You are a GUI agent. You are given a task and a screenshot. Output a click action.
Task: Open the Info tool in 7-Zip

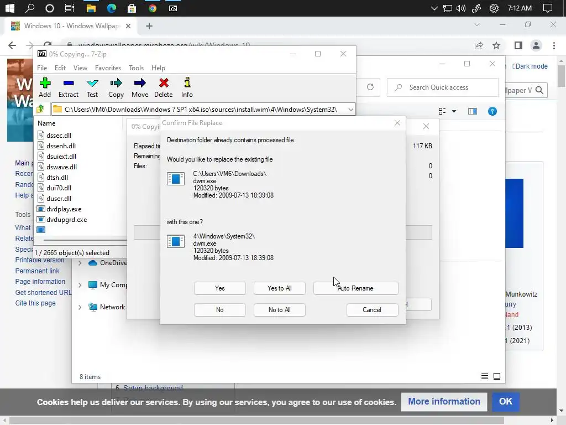pos(187,87)
